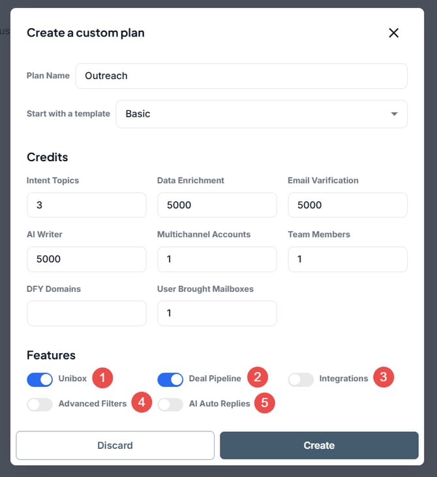Edit the Team Members input
The image size is (437, 477).
click(347, 259)
